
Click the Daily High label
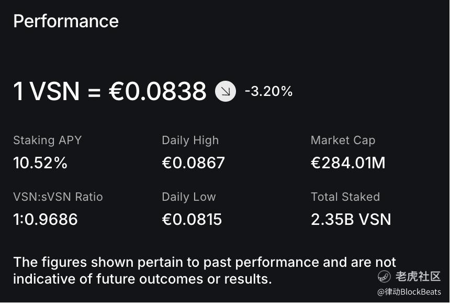[x=190, y=140]
